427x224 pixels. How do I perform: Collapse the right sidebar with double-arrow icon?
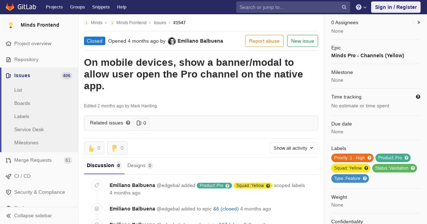[419, 22]
